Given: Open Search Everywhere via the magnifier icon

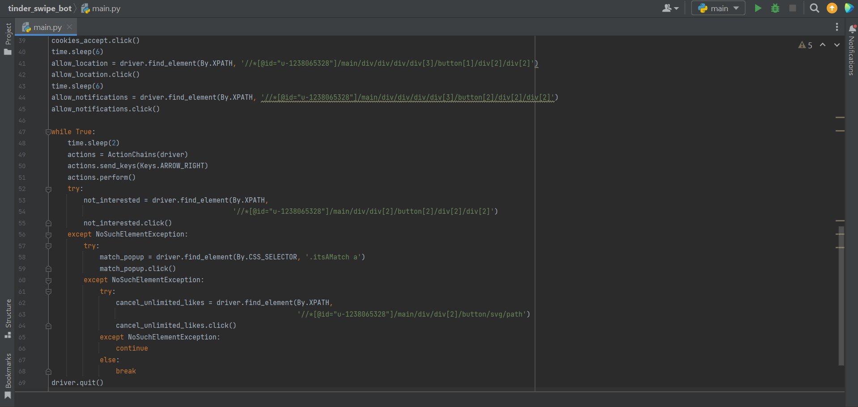Looking at the screenshot, I should coord(814,8).
